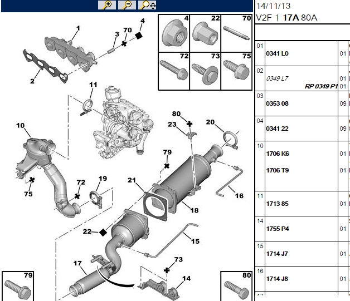Click the header code V2F 1 17A 80A
This screenshot has width=350, height=301.
pyautogui.click(x=286, y=18)
